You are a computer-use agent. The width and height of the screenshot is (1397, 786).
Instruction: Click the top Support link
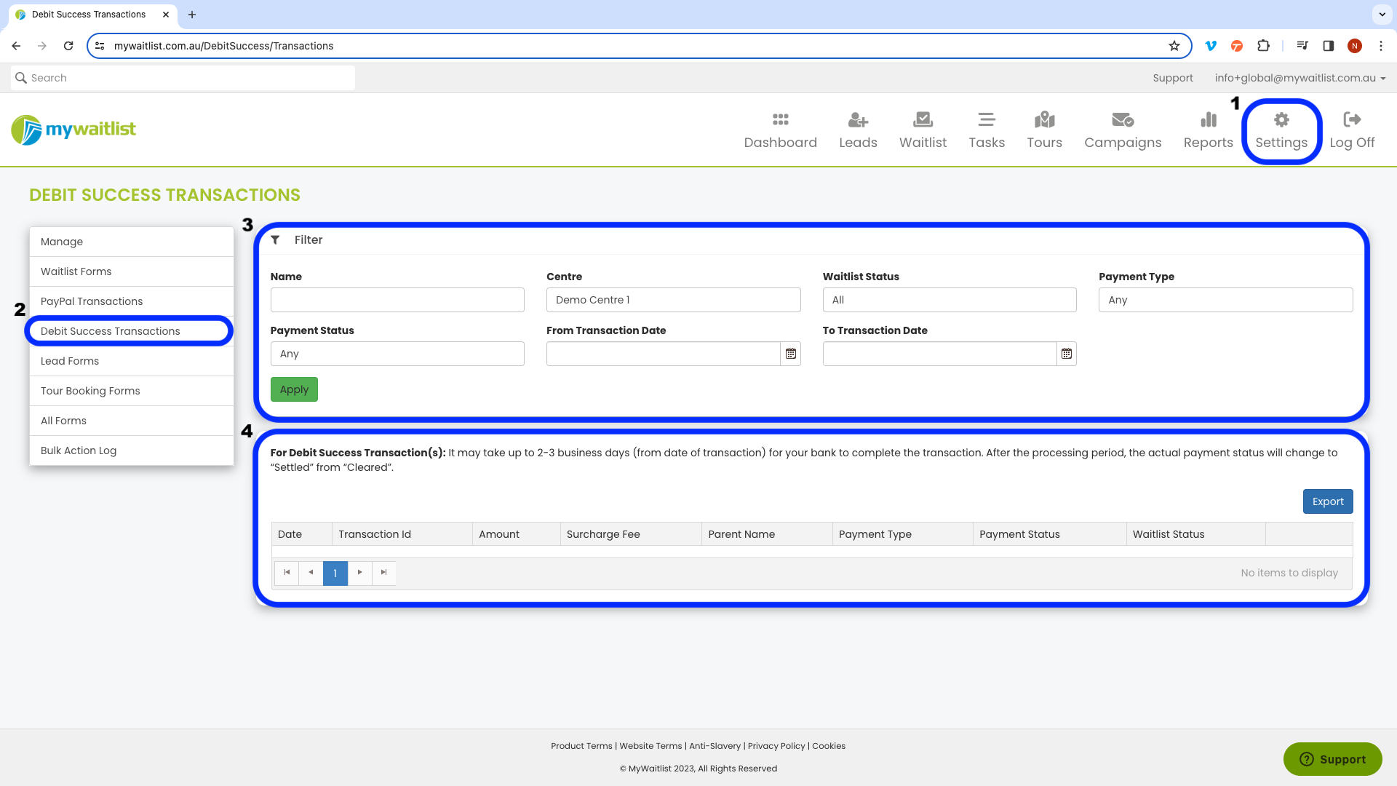pos(1172,78)
